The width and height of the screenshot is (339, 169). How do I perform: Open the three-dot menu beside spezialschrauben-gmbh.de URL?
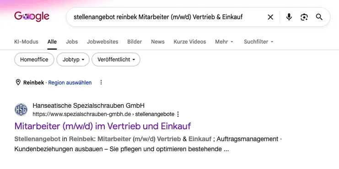tap(178, 114)
